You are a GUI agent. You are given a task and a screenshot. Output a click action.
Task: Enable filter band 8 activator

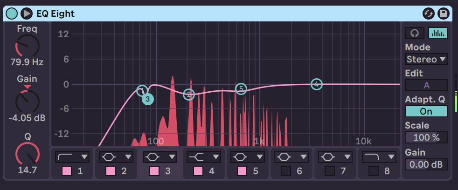click(373, 171)
